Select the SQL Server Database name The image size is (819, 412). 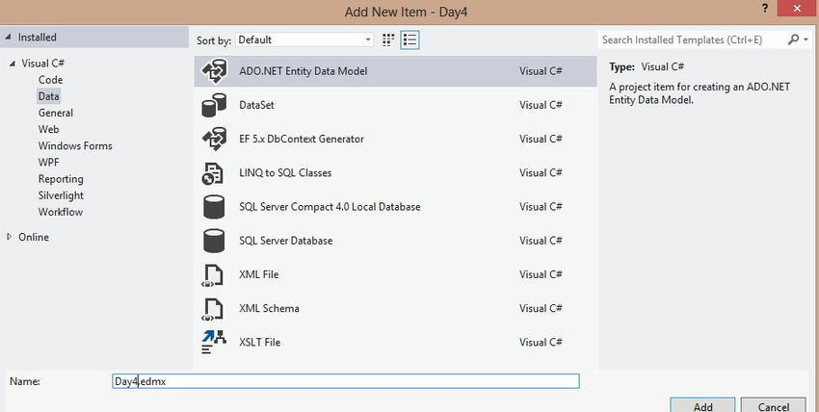(x=286, y=241)
